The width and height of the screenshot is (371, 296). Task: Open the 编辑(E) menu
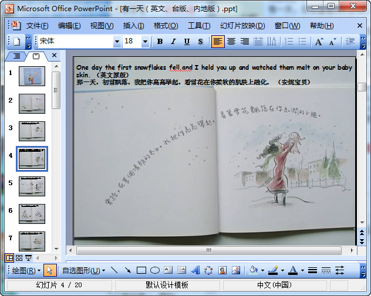pos(69,26)
